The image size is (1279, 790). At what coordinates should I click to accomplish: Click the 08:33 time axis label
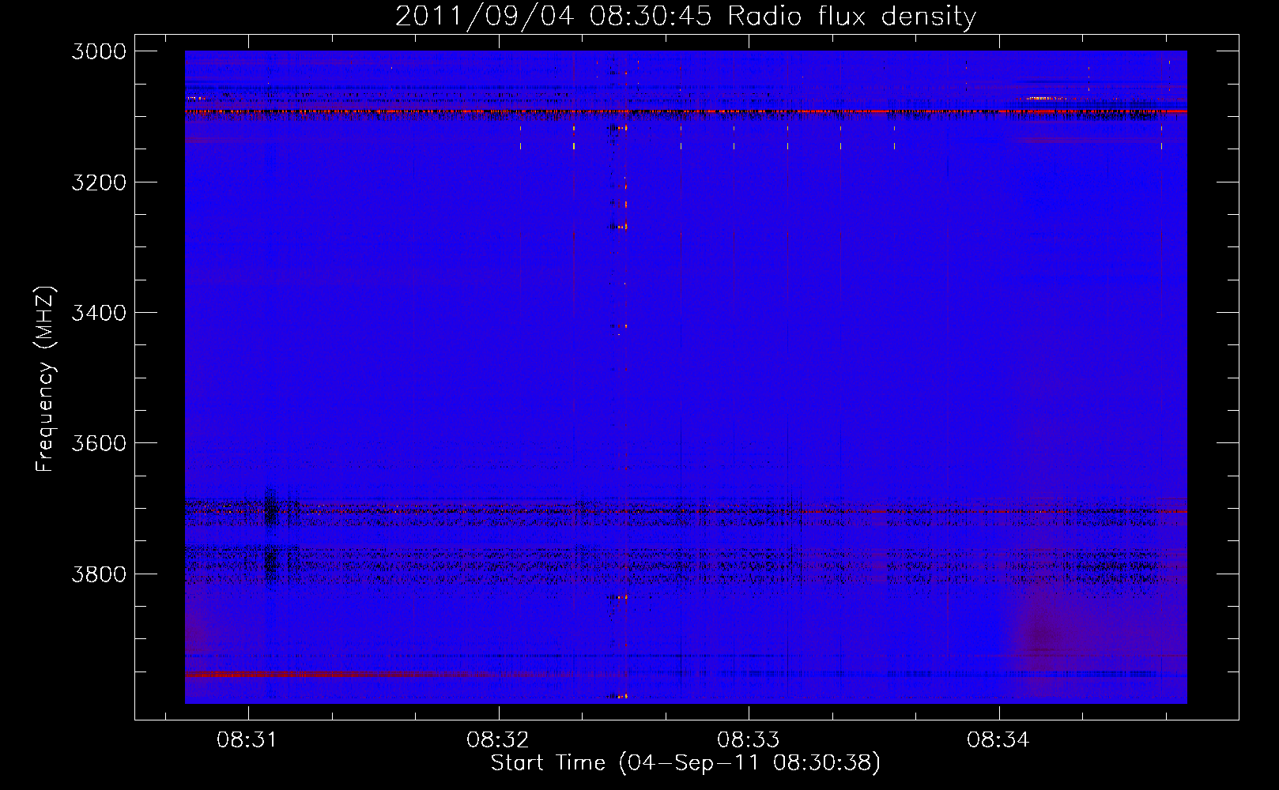click(748, 740)
